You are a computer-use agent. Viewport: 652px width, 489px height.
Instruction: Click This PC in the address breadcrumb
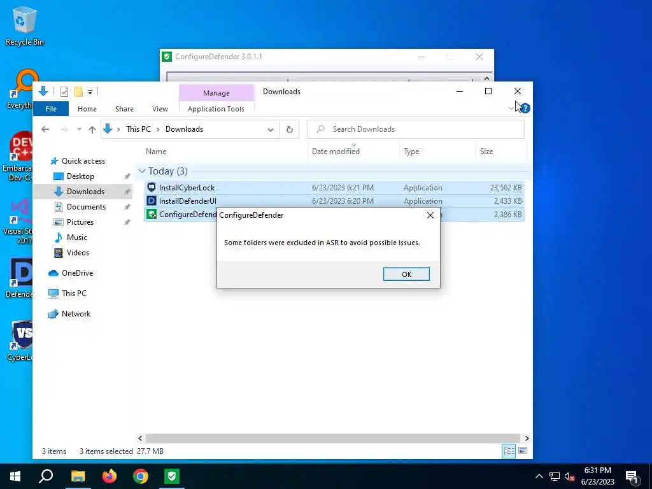click(138, 129)
